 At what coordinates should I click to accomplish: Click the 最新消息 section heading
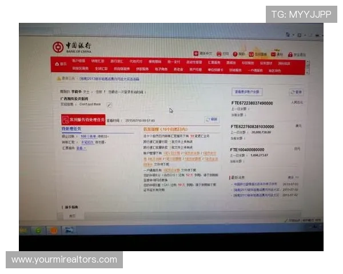click(x=238, y=178)
